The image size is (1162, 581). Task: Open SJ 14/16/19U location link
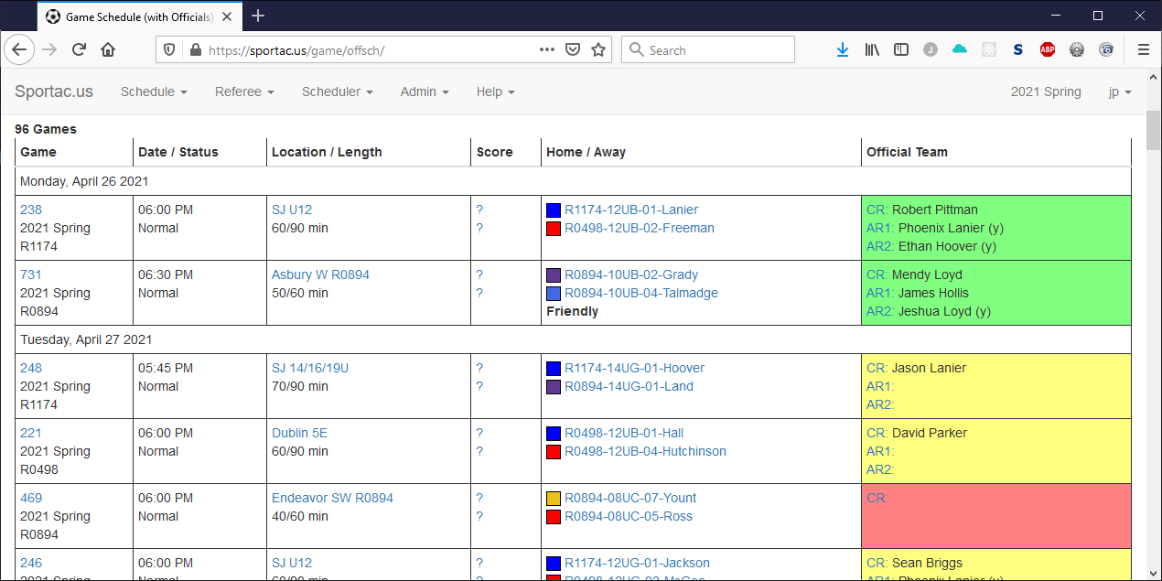click(x=310, y=368)
